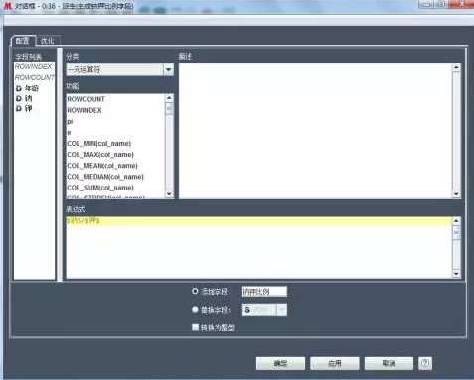Image resolution: width=474 pixels, height=380 pixels.
Task: Click the 确定 button
Action: [x=280, y=363]
